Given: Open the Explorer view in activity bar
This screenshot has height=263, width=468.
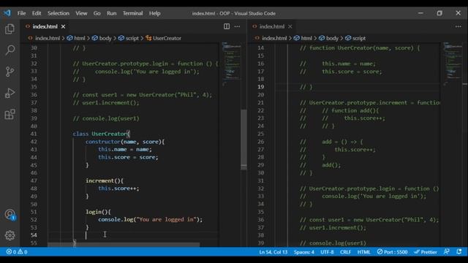Looking at the screenshot, I should coord(10,29).
